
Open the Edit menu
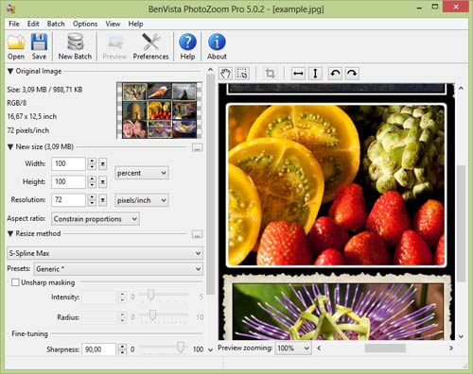[x=33, y=24]
